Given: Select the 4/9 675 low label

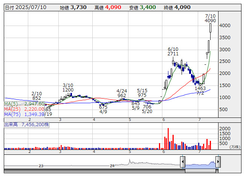Looking at the screenshot, I should (103, 109).
